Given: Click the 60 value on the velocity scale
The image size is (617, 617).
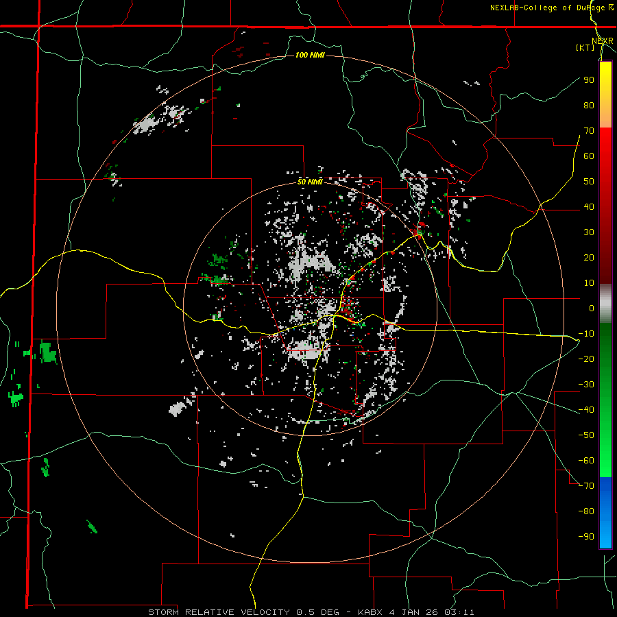Looking at the screenshot, I should click(589, 156).
